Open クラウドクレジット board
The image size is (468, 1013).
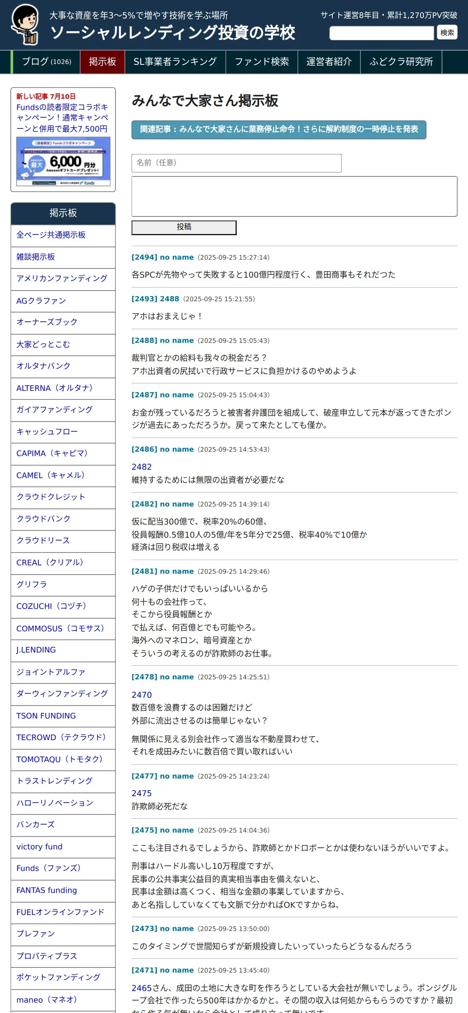click(63, 497)
